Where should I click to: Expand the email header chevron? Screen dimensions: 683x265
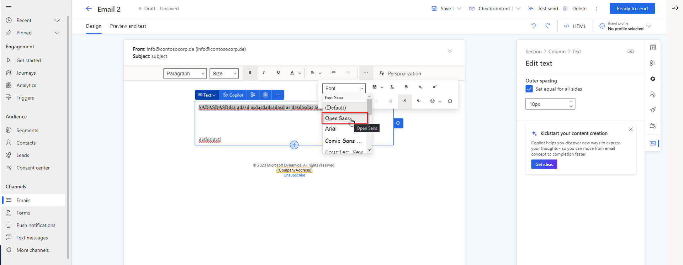point(450,51)
